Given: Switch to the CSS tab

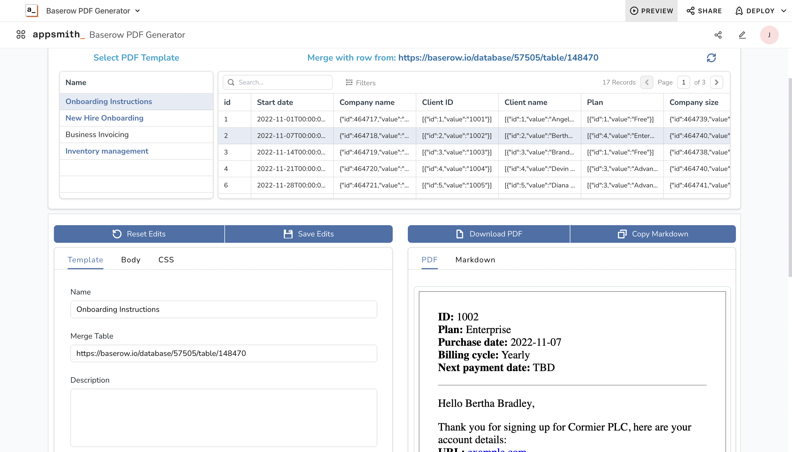Looking at the screenshot, I should pos(166,260).
